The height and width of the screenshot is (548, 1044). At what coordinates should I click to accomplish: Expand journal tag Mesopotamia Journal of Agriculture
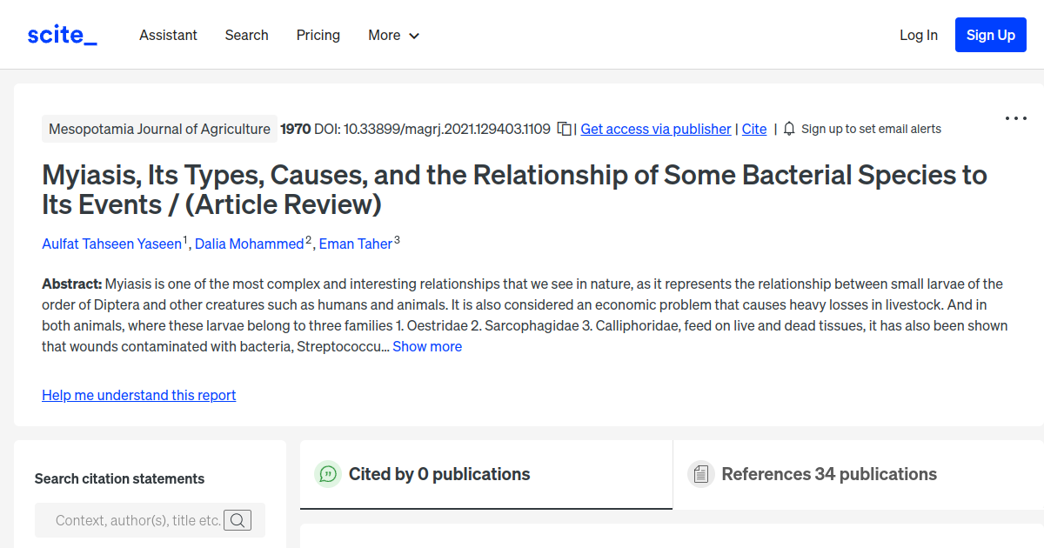point(159,128)
